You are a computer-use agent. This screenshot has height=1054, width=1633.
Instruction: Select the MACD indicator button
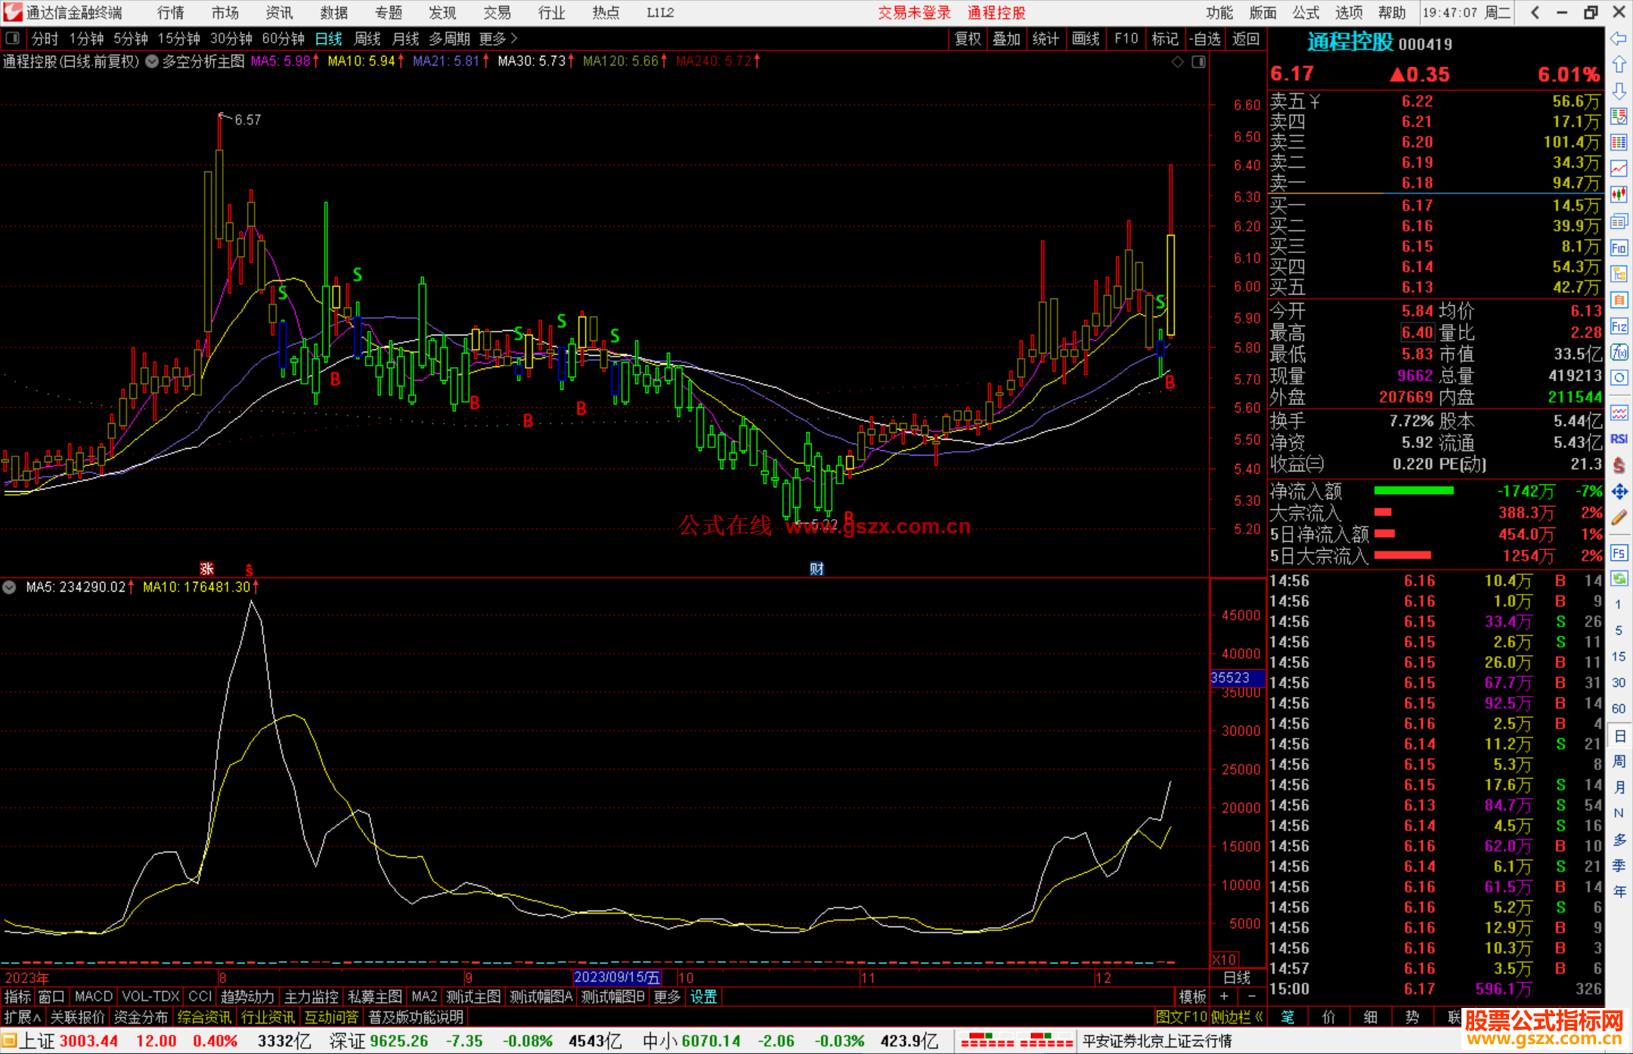point(93,997)
